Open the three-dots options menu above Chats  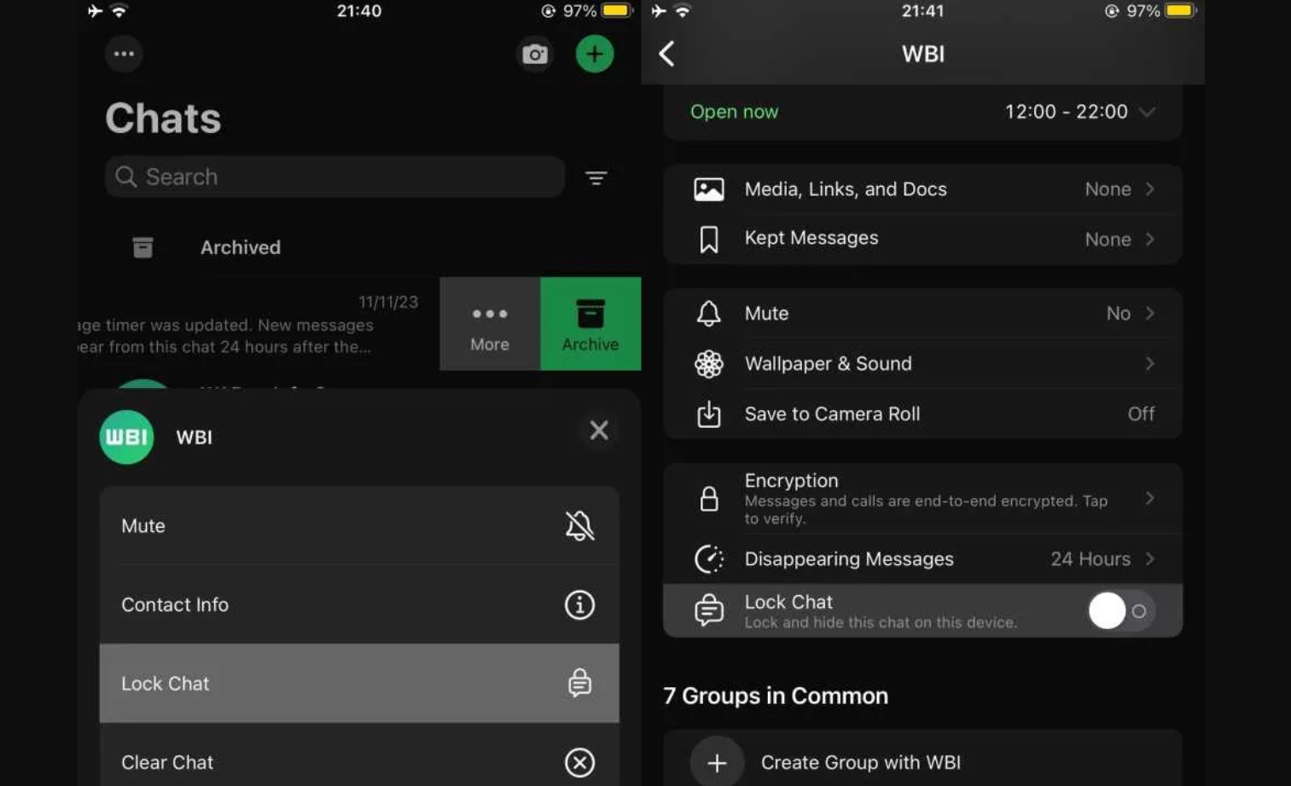coord(124,54)
